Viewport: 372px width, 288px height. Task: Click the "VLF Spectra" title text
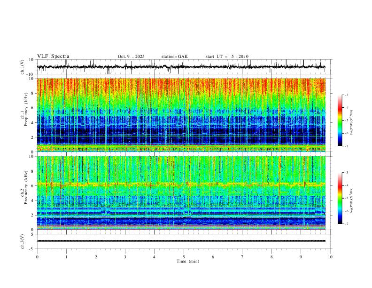coord(53,56)
